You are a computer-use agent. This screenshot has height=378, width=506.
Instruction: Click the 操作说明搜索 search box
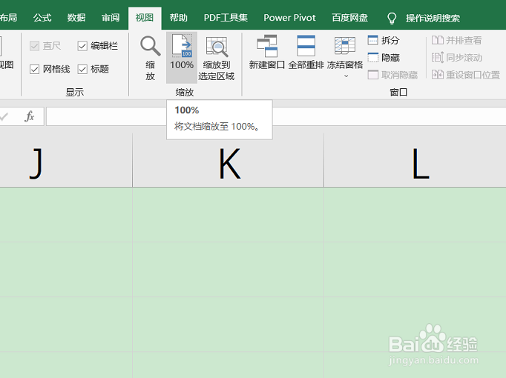pos(433,19)
